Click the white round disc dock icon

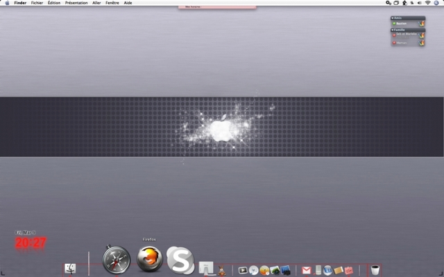tap(253, 270)
